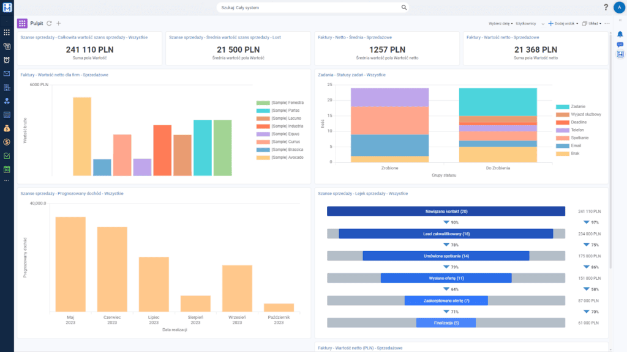The height and width of the screenshot is (352, 627).
Task: Toggle the [Sample] Fenestra legend entry
Action: pos(287,103)
